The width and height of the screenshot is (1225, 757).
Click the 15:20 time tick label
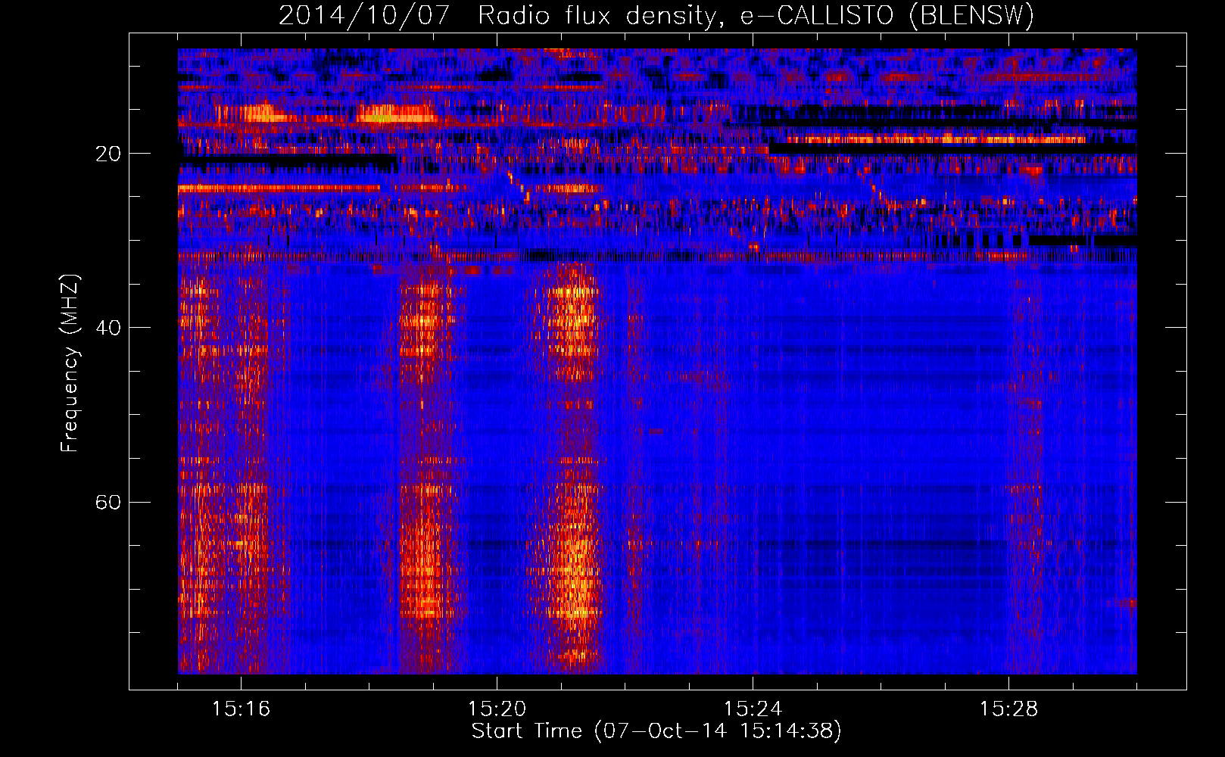click(497, 709)
